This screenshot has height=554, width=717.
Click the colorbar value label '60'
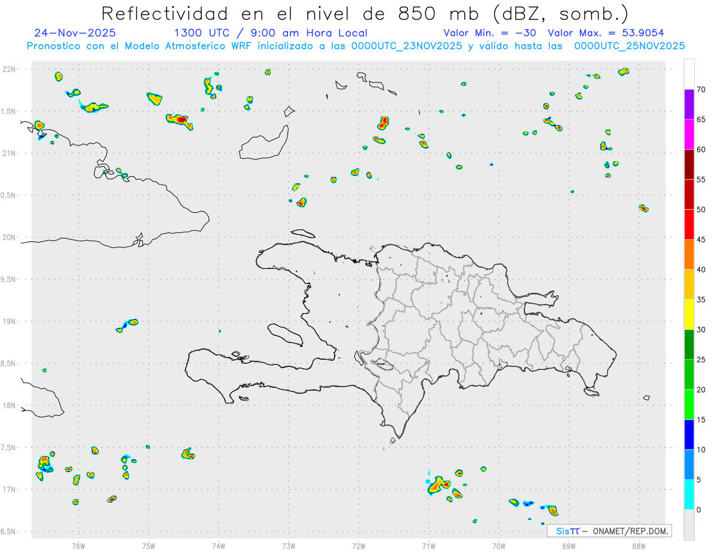pyautogui.click(x=701, y=149)
